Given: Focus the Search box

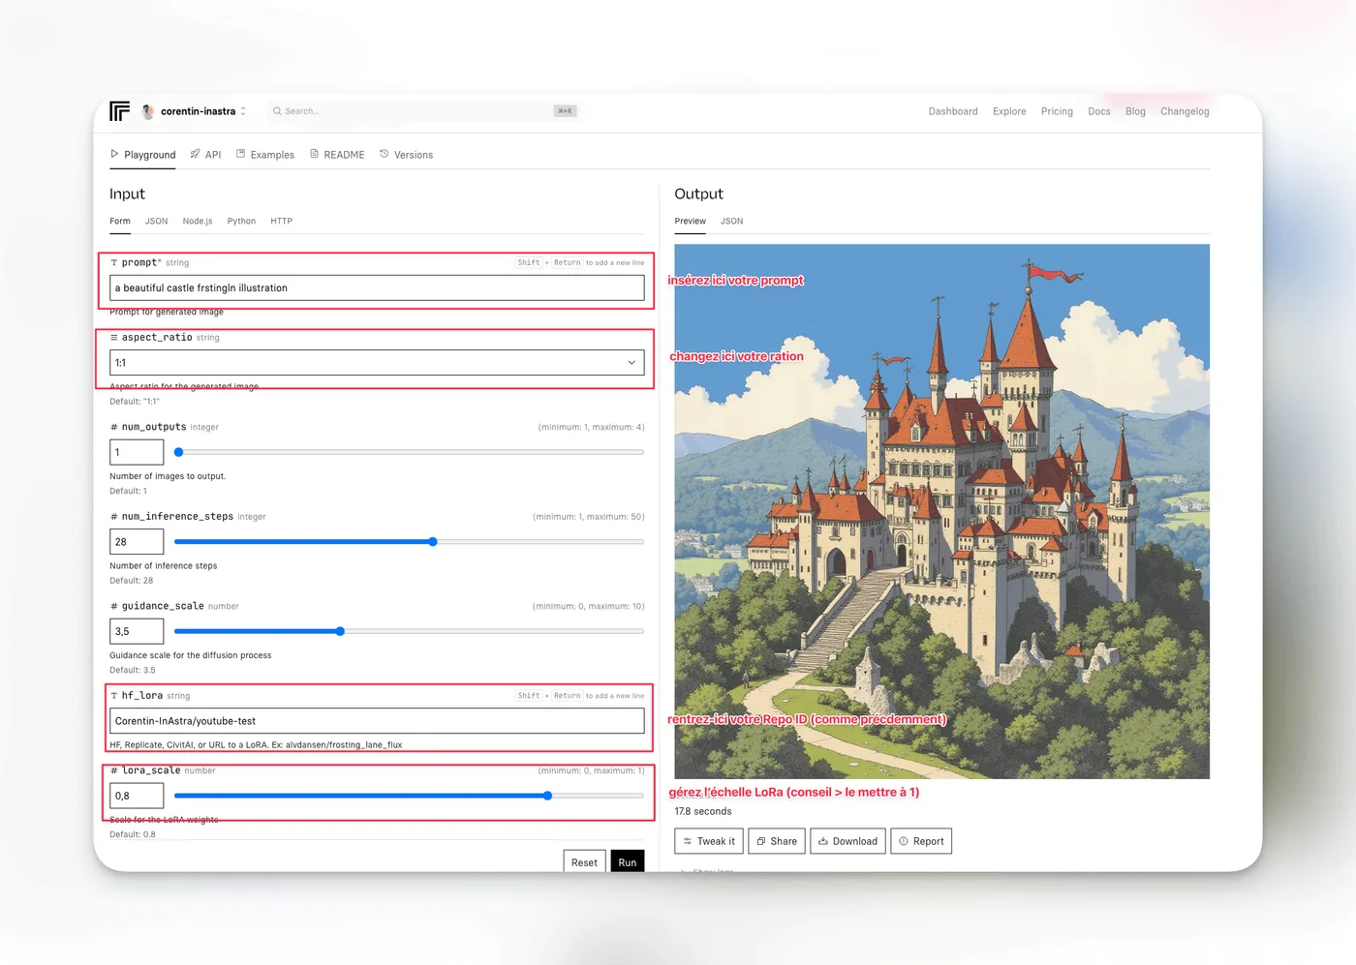Looking at the screenshot, I should click(423, 111).
